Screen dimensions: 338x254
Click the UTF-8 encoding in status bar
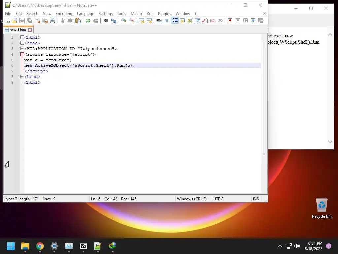(x=218, y=199)
